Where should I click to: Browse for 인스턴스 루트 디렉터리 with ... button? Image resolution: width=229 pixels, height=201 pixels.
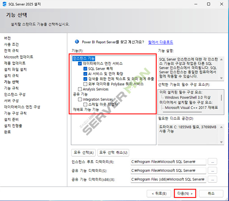click(x=213, y=162)
